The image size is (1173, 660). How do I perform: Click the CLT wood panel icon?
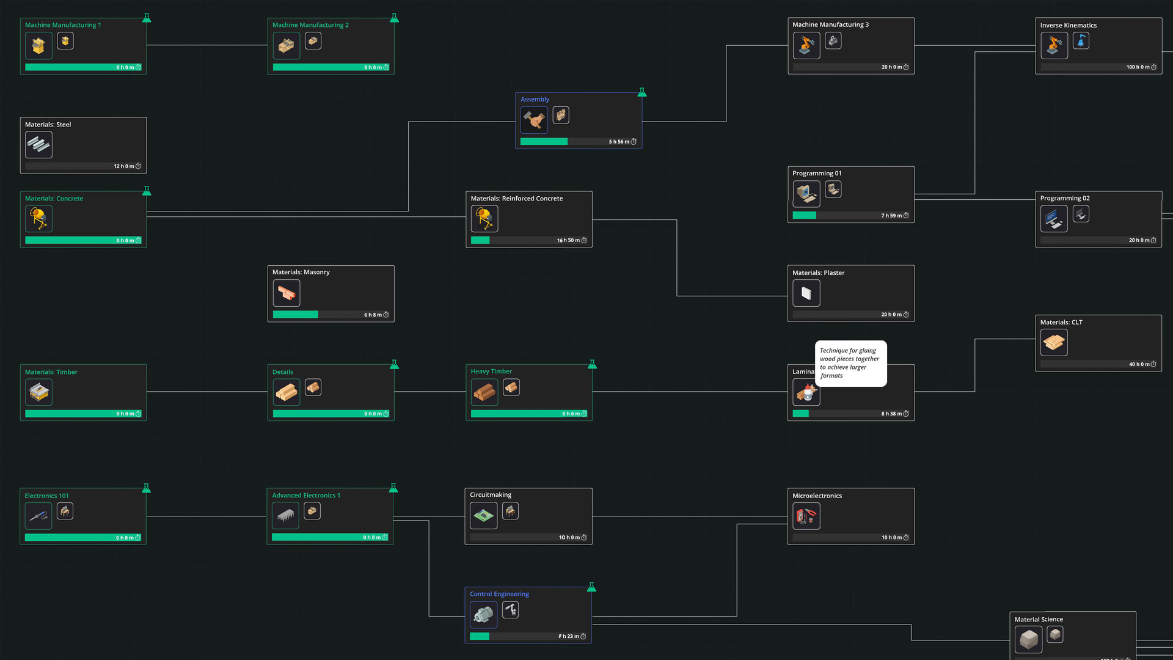click(x=1054, y=342)
